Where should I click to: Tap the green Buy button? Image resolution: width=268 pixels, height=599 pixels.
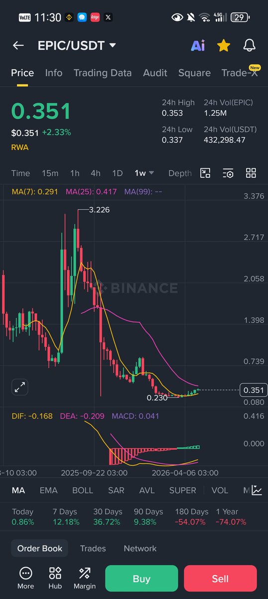141,579
